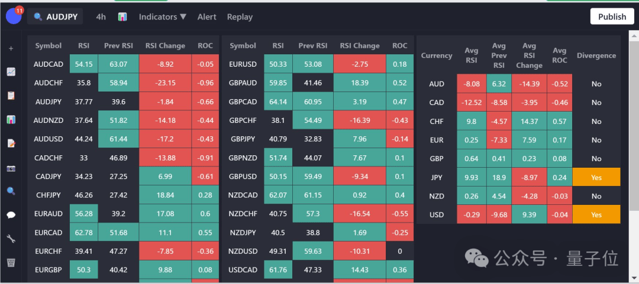This screenshot has height=284, width=639.
Task: Click the blue profile avatar with notification badge
Action: click(x=14, y=17)
